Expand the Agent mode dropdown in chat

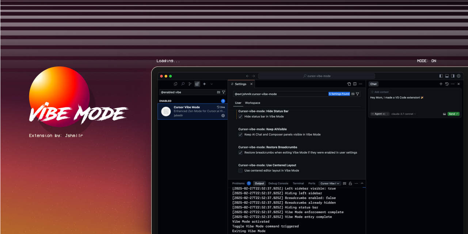click(381, 114)
